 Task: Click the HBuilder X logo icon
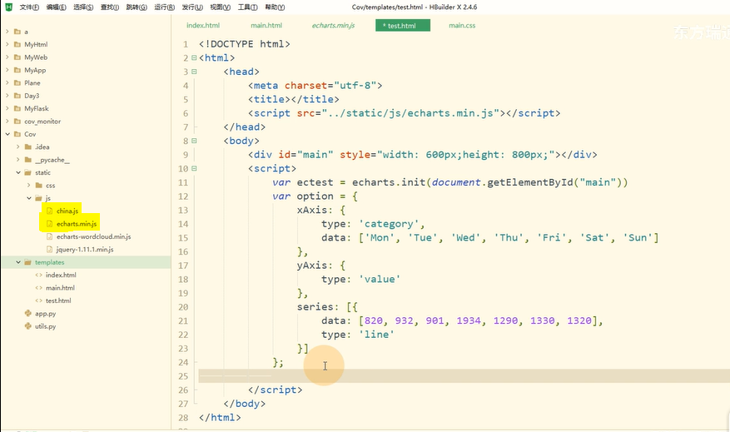pos(8,7)
